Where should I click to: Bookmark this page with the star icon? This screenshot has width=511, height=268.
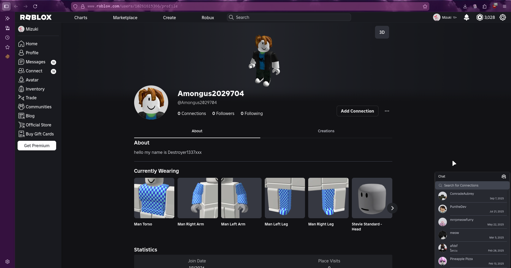[x=425, y=6]
